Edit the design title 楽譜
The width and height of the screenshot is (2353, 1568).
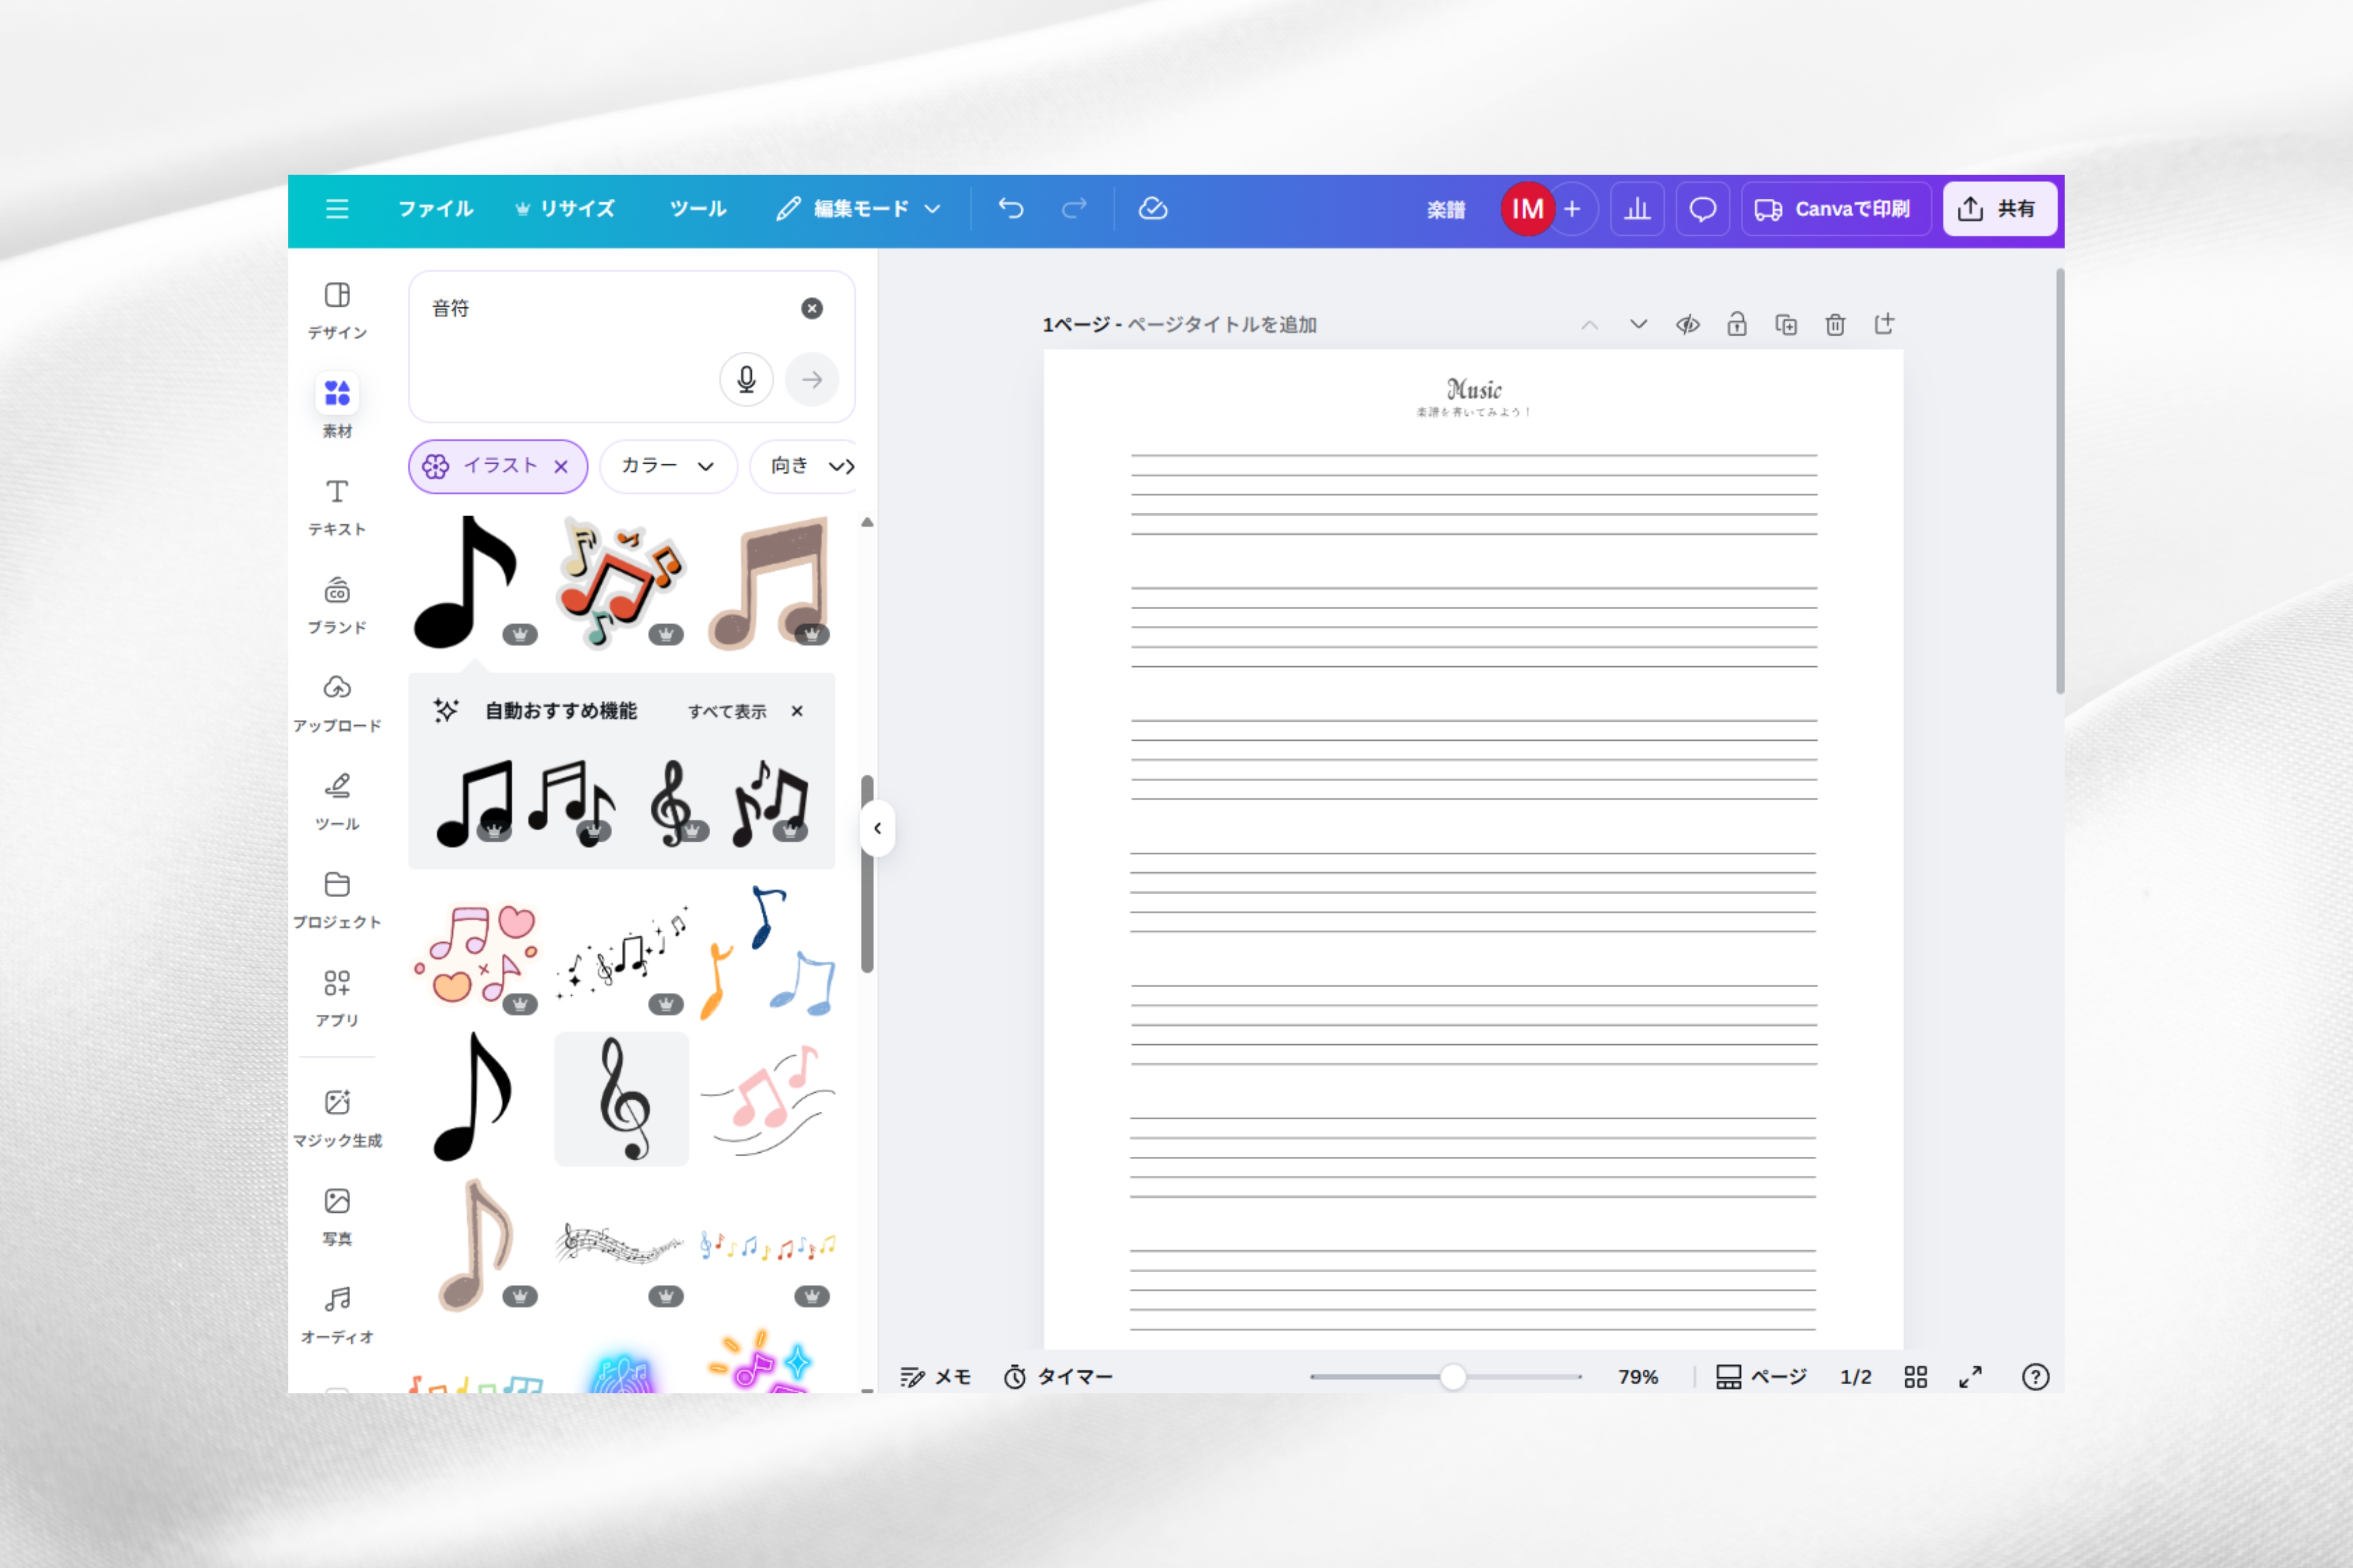1446,209
